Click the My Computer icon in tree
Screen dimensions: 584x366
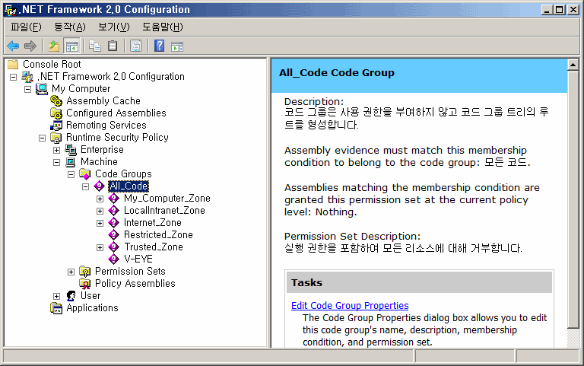[42, 89]
